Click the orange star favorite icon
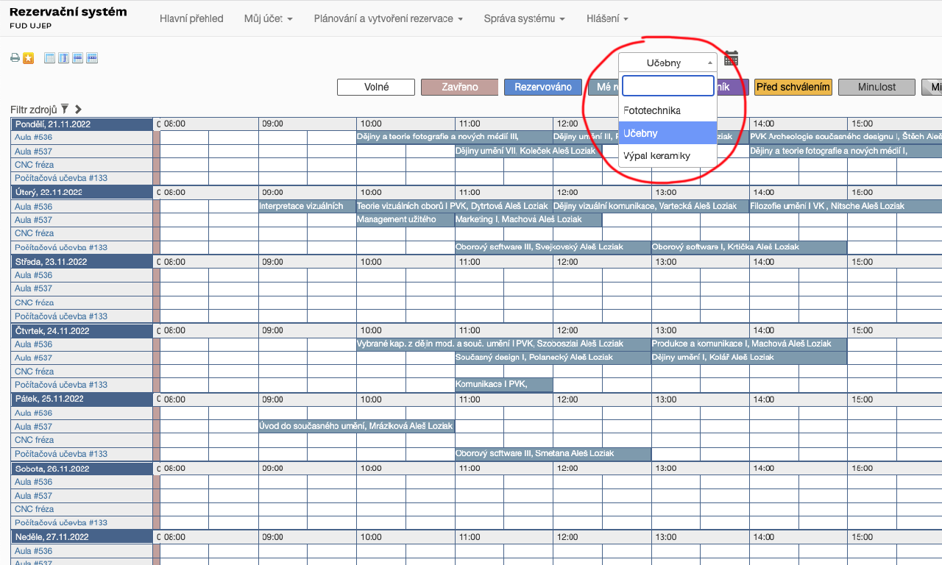The height and width of the screenshot is (565, 942). pos(28,58)
